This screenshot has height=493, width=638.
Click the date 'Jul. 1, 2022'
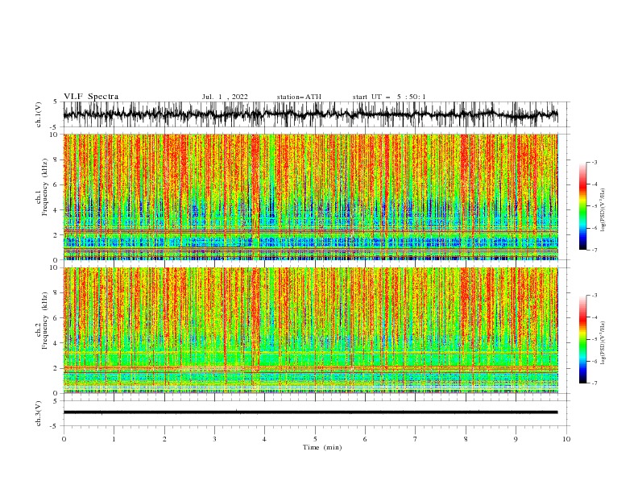coord(225,97)
